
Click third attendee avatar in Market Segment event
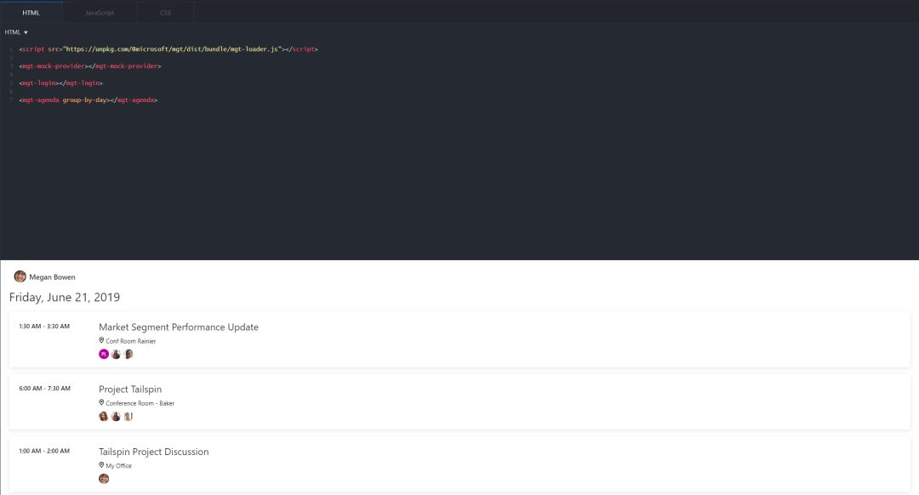[x=128, y=354]
